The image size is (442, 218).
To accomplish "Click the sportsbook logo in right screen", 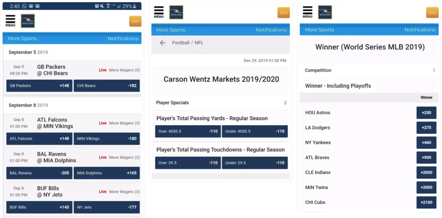I will coord(325,12).
